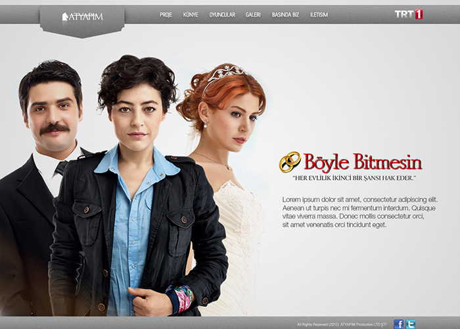Open the PROJE menu item
The height and width of the screenshot is (329, 460).
pyautogui.click(x=166, y=14)
